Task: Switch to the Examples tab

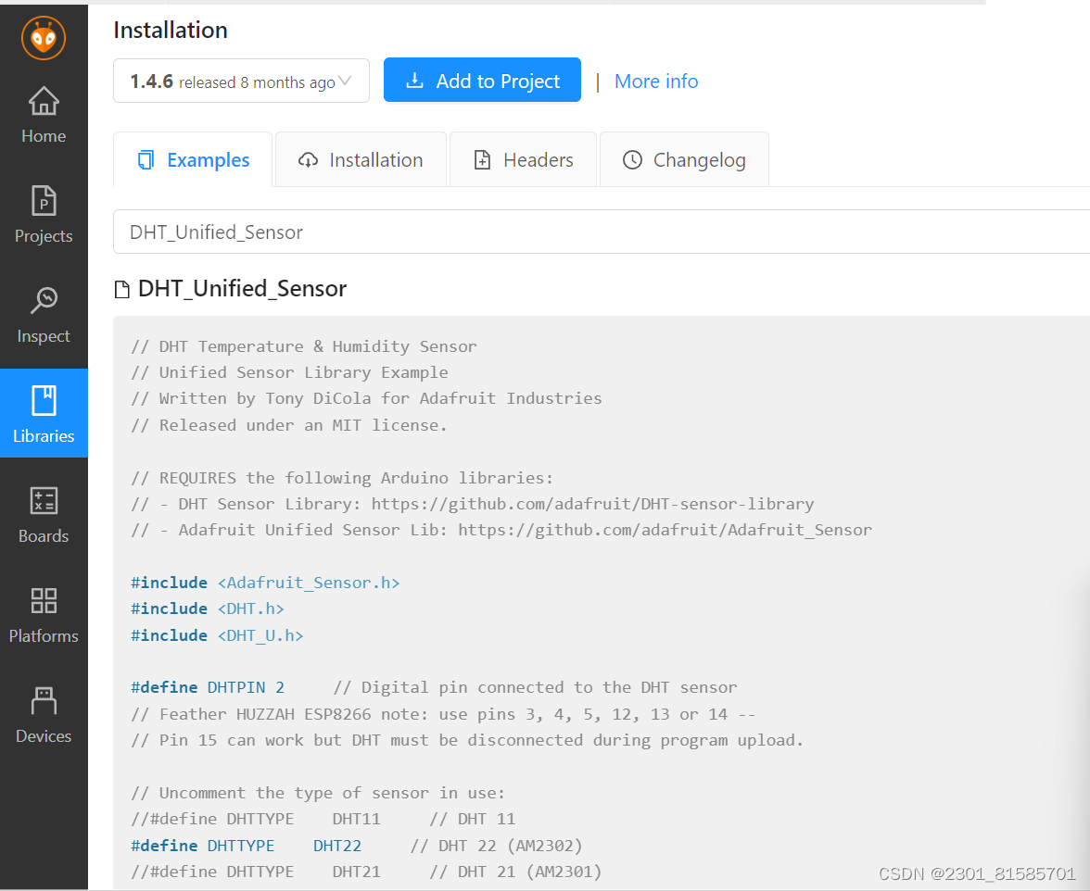Action: click(x=193, y=159)
